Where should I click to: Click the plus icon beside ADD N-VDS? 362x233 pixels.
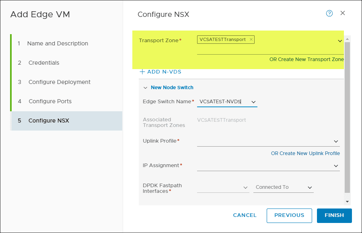coord(142,72)
